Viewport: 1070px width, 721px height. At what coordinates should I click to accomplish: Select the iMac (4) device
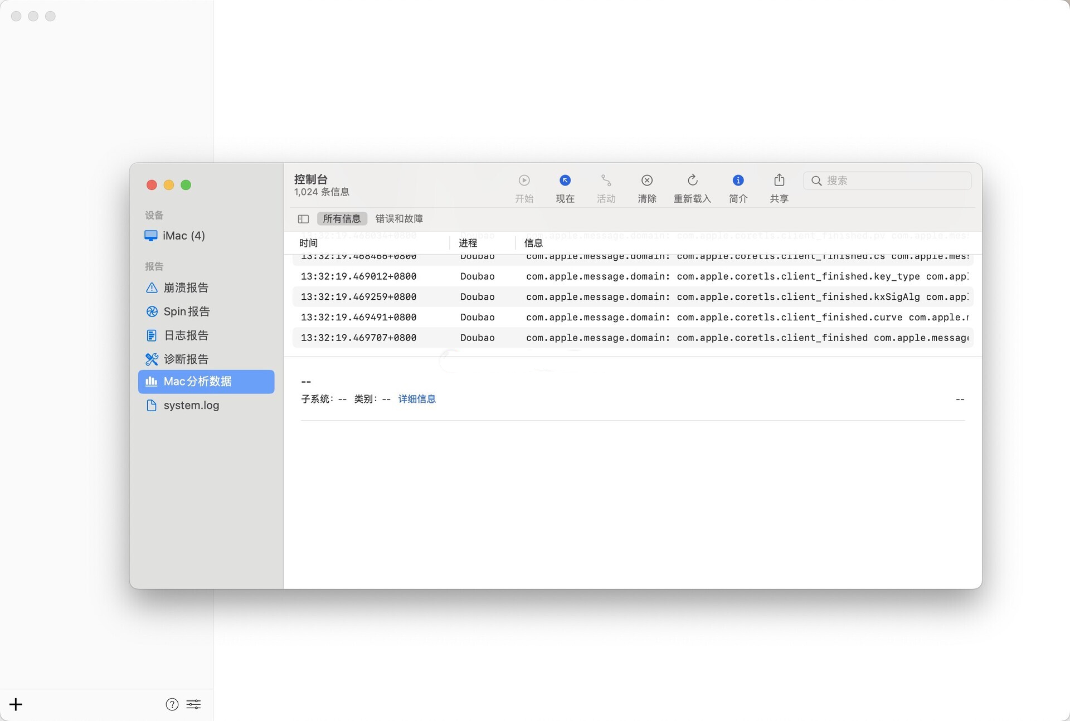206,236
